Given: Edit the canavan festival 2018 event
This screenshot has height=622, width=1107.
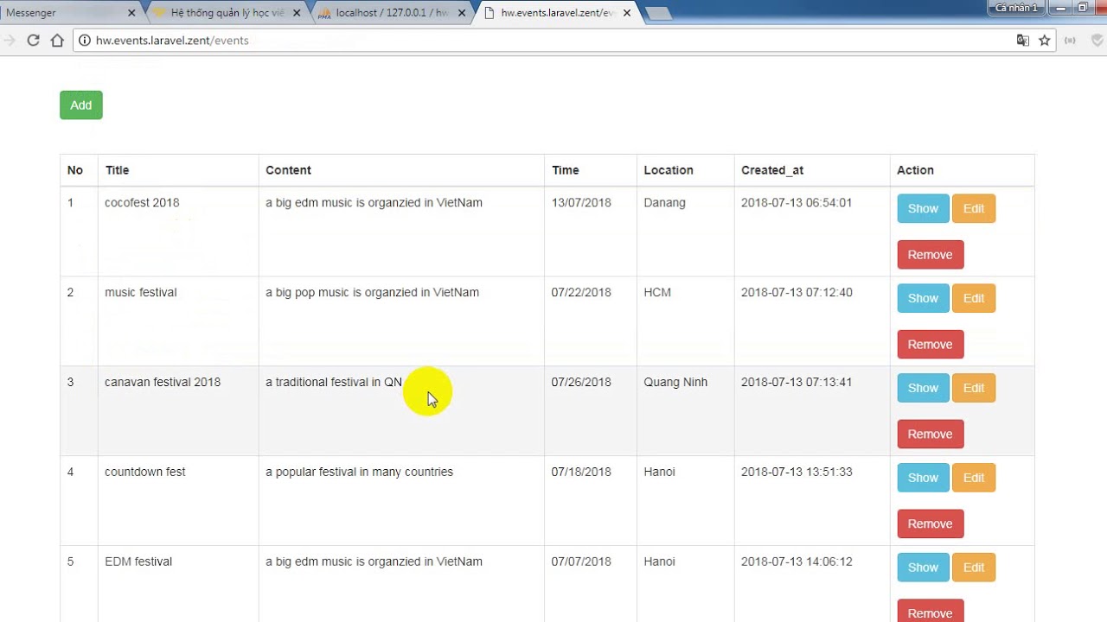Looking at the screenshot, I should 974,388.
